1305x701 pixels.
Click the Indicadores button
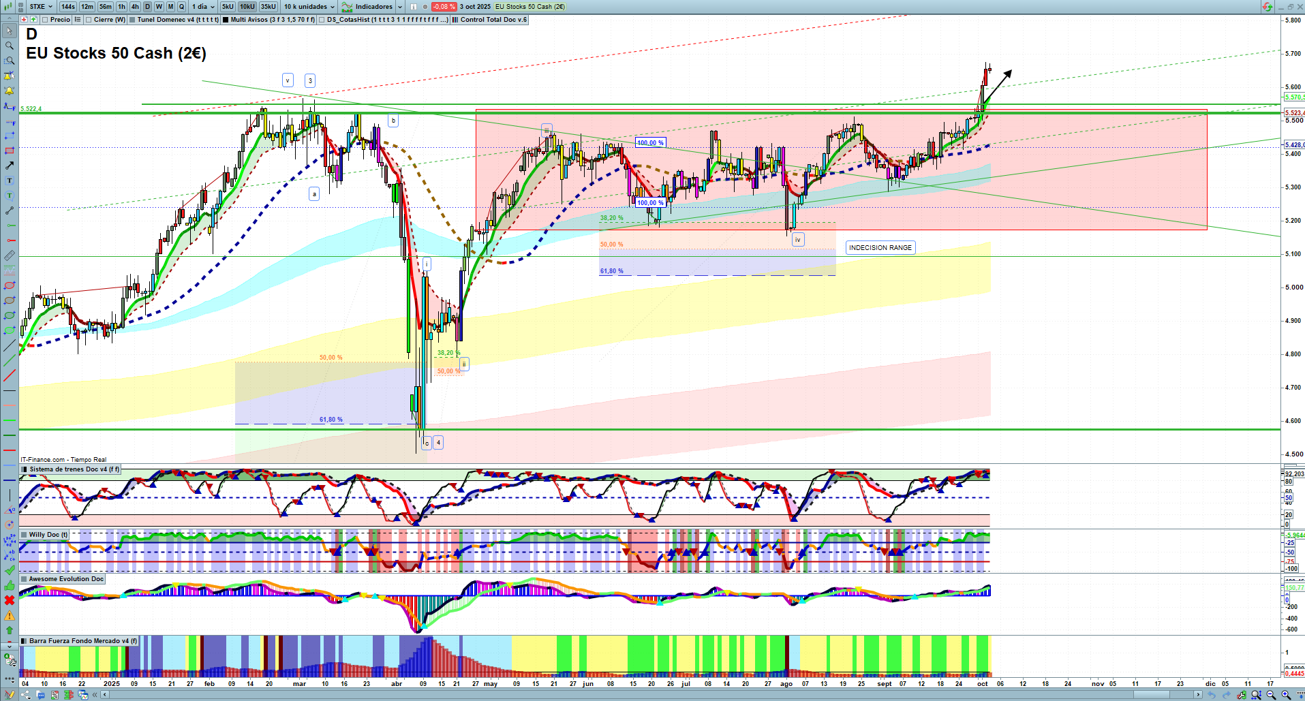tap(373, 7)
